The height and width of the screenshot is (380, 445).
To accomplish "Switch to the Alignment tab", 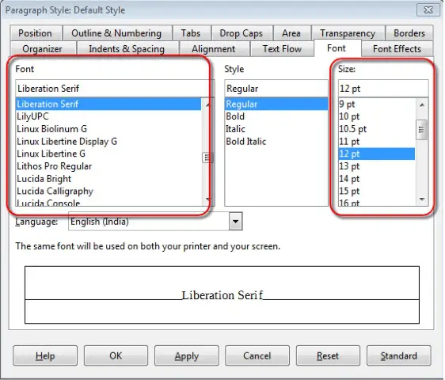I will [x=214, y=49].
